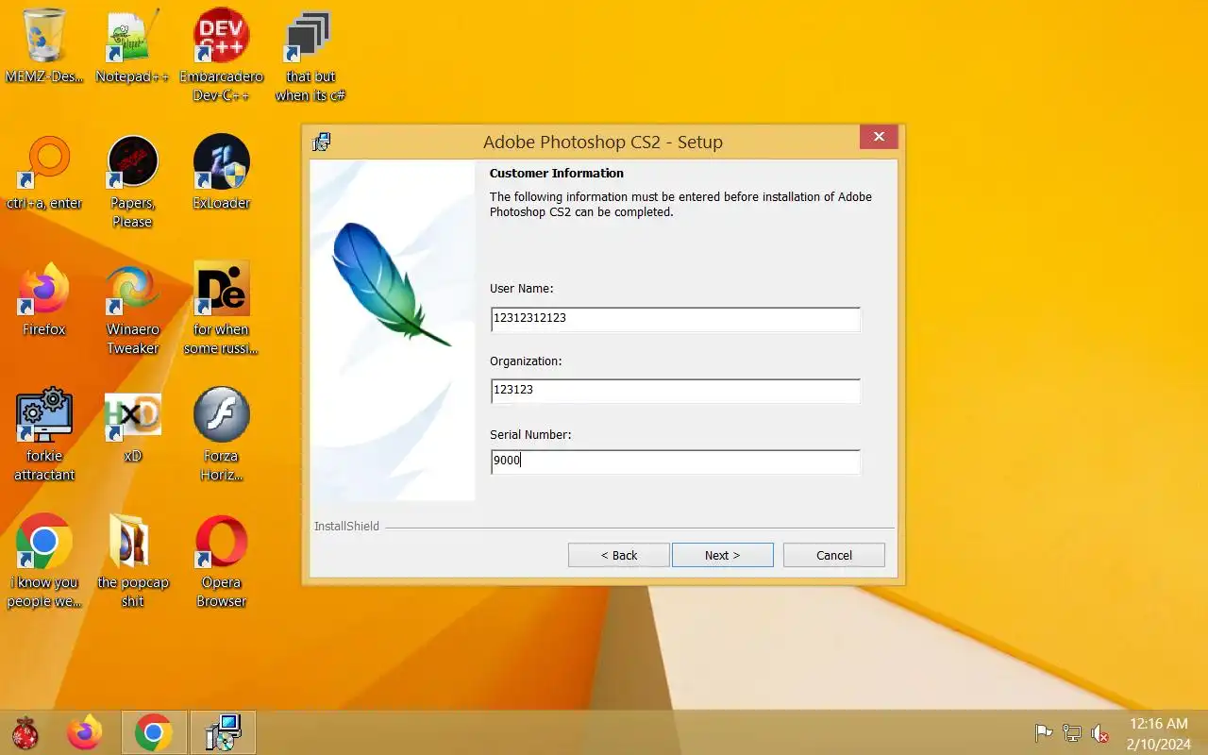Click the Next > button
Screen dimensions: 1208x755
tap(723, 555)
